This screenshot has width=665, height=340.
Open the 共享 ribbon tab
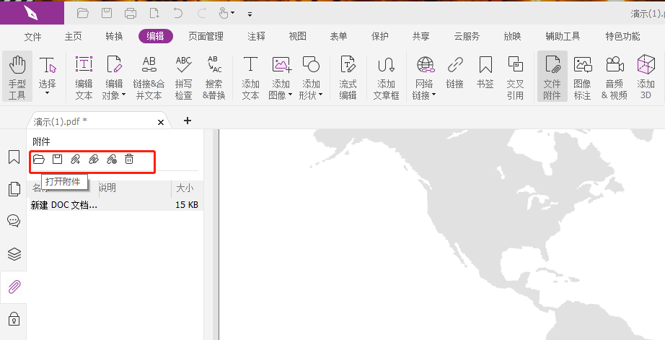[x=420, y=37]
